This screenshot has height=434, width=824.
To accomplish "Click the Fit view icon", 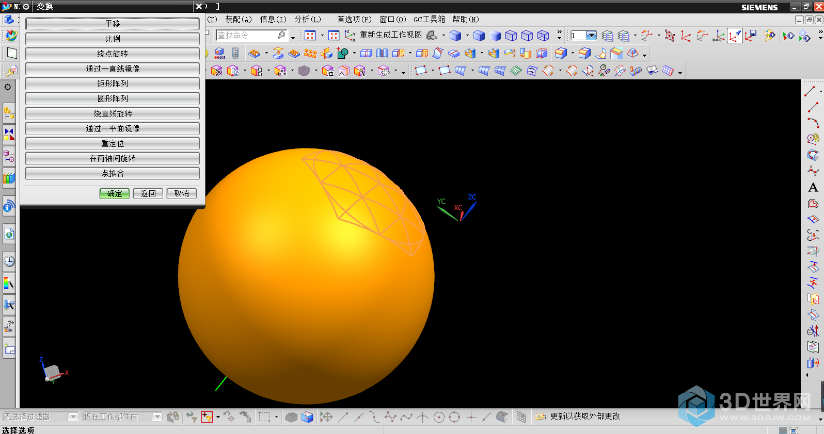I will coord(310,36).
